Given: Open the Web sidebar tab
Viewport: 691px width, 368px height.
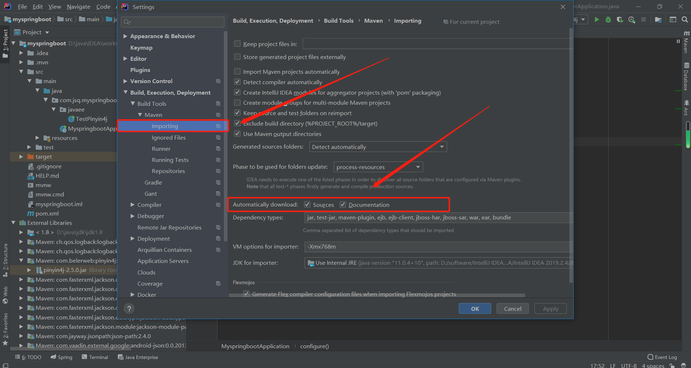Looking at the screenshot, I should pyautogui.click(x=5, y=295).
